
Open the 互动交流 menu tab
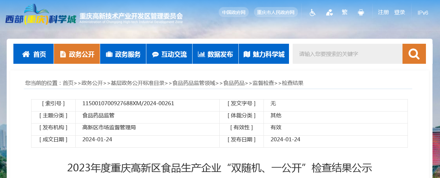pos(169,54)
